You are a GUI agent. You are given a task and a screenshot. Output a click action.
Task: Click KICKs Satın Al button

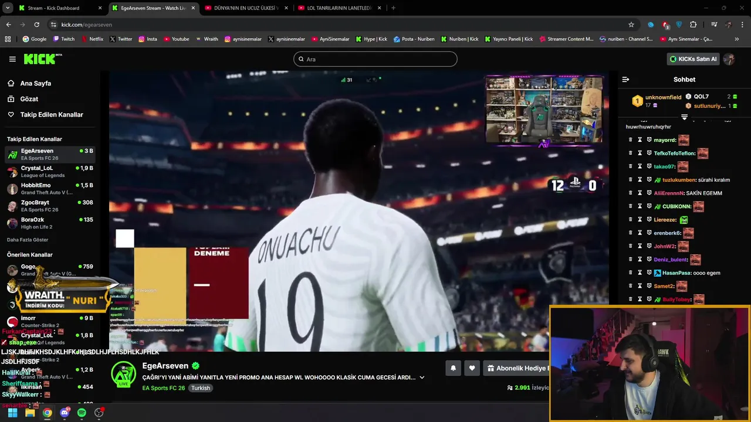coord(694,59)
